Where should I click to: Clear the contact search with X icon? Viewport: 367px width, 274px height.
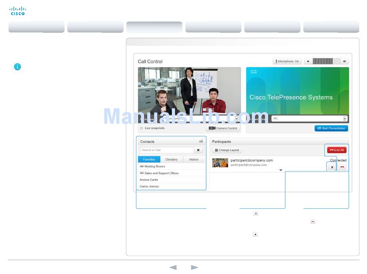point(198,150)
